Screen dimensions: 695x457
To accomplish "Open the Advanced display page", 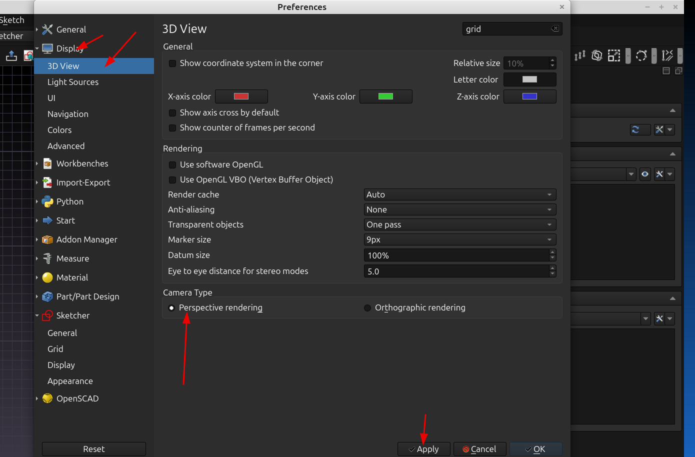I will point(66,146).
